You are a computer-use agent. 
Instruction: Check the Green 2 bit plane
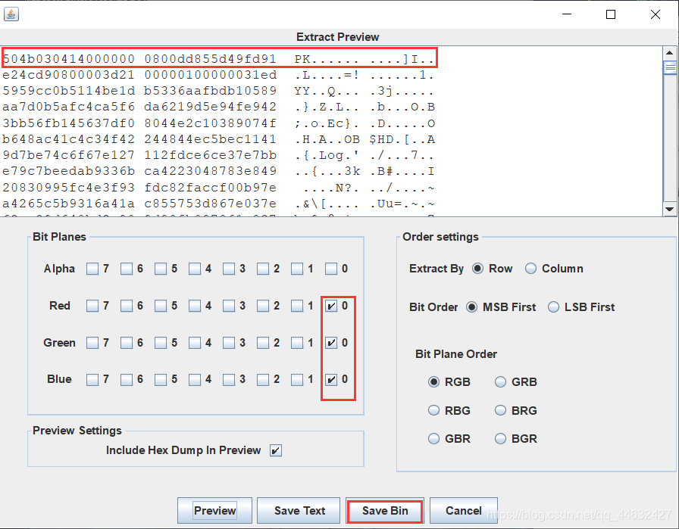(263, 343)
